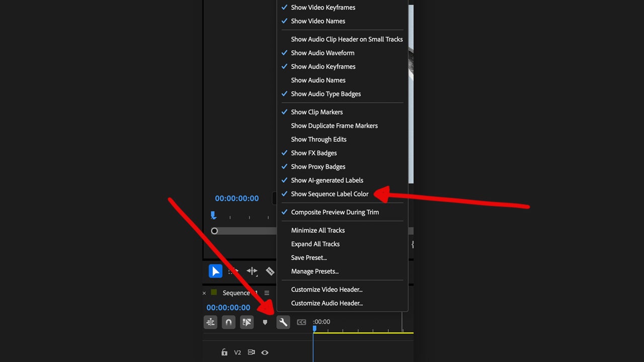The height and width of the screenshot is (362, 644).
Task: Open the Sequence panel hamburger menu
Action: point(267,293)
